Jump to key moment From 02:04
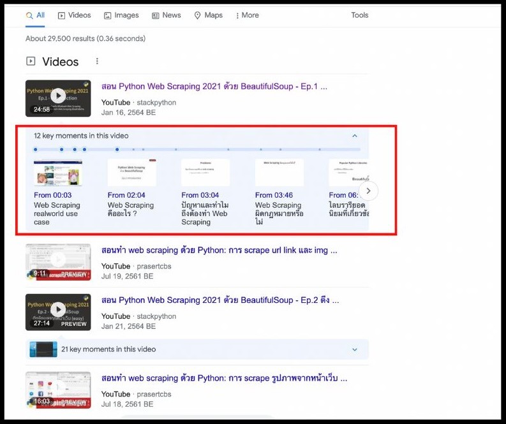 126,195
